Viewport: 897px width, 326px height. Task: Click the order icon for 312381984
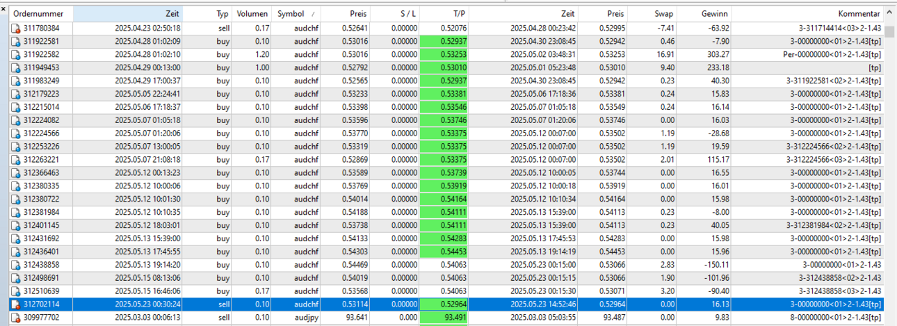(16, 212)
